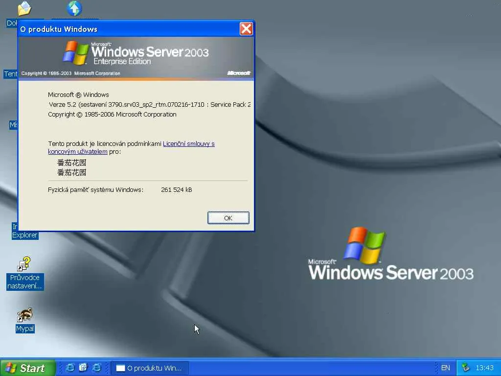This screenshot has width=501, height=376.
Task: Click the second Quick Launch icon
Action: coord(83,368)
